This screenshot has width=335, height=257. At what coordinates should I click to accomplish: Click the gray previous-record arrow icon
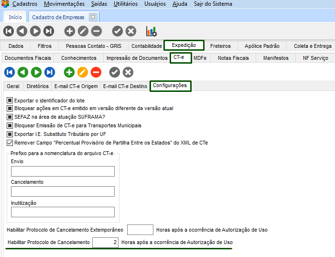point(22,31)
